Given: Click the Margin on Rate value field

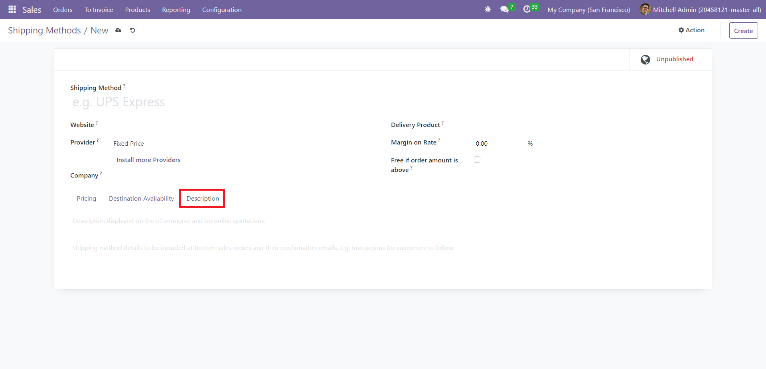Looking at the screenshot, I should tap(499, 143).
